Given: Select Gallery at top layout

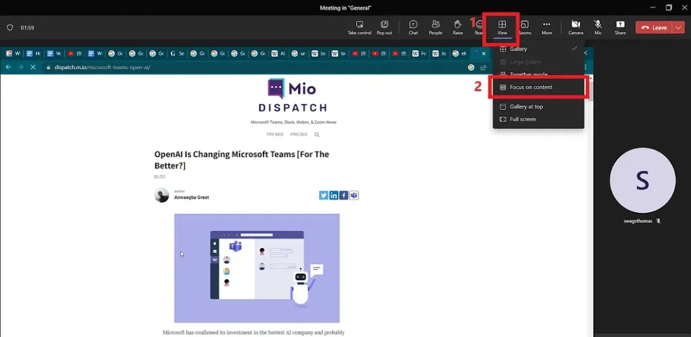Looking at the screenshot, I should (x=538, y=107).
